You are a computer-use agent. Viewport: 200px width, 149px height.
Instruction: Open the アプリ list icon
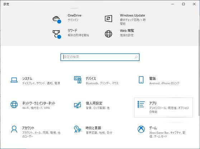click(x=141, y=104)
